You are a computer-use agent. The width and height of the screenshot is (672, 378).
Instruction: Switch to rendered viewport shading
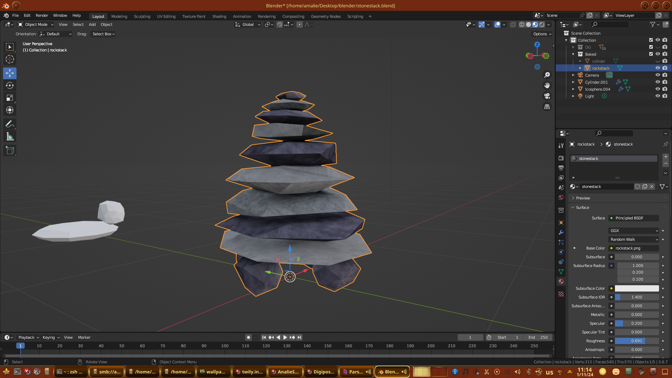(542, 24)
